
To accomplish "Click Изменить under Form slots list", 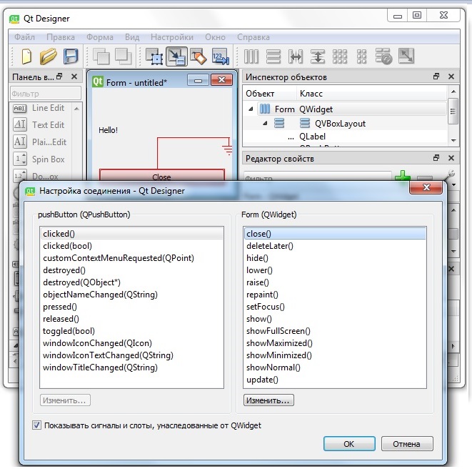I will click(x=268, y=400).
